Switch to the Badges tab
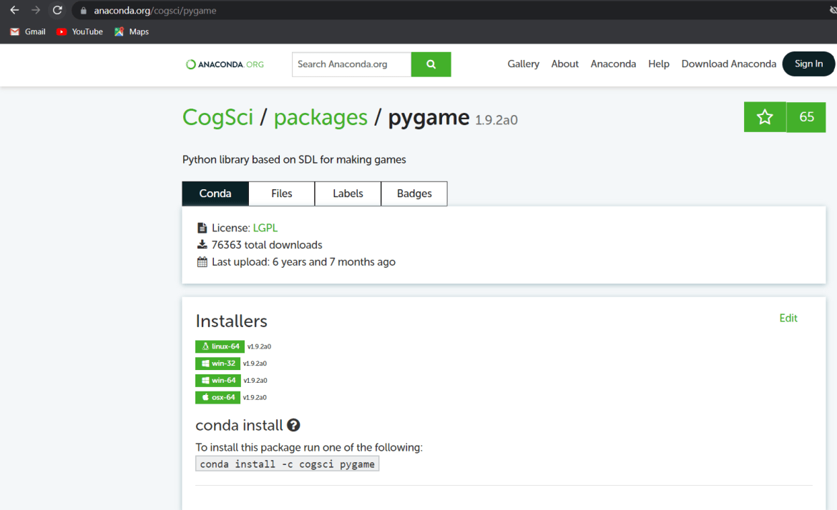837x510 pixels. pos(414,194)
